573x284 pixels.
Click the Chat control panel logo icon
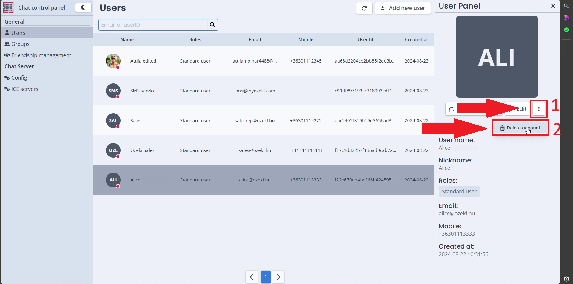[x=8, y=7]
